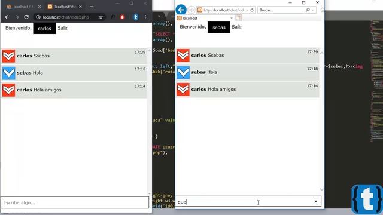Click carlos avatar on Ssebas message in Chrome
This screenshot has width=383, height=215.
tap(8, 56)
